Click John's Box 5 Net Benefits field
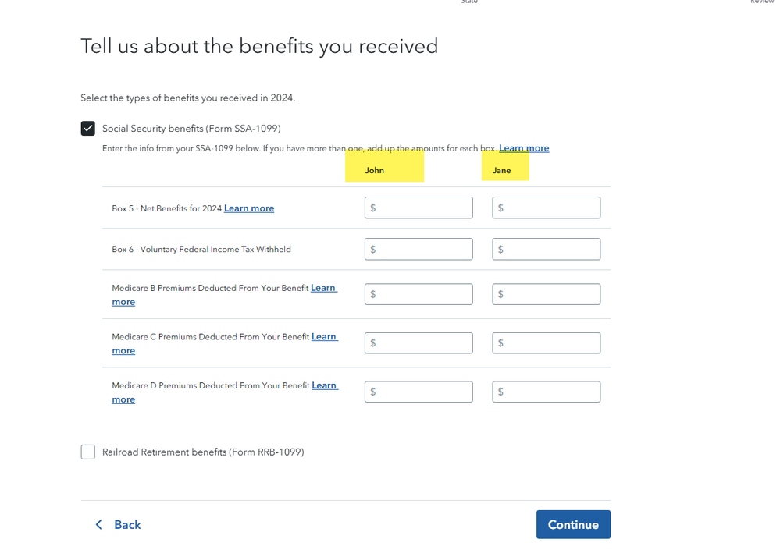Screen dimensions: 780x557 [x=418, y=208]
